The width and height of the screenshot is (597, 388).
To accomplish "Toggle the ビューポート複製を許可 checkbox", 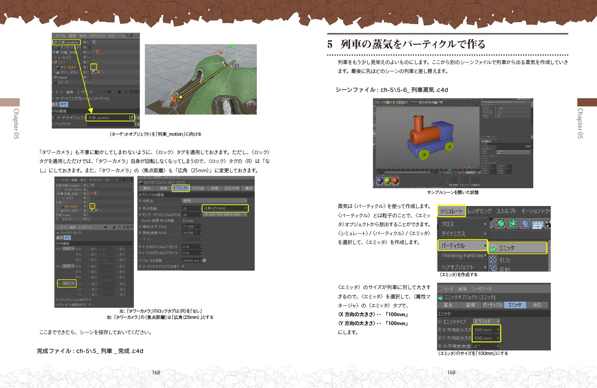I will tap(90, 305).
